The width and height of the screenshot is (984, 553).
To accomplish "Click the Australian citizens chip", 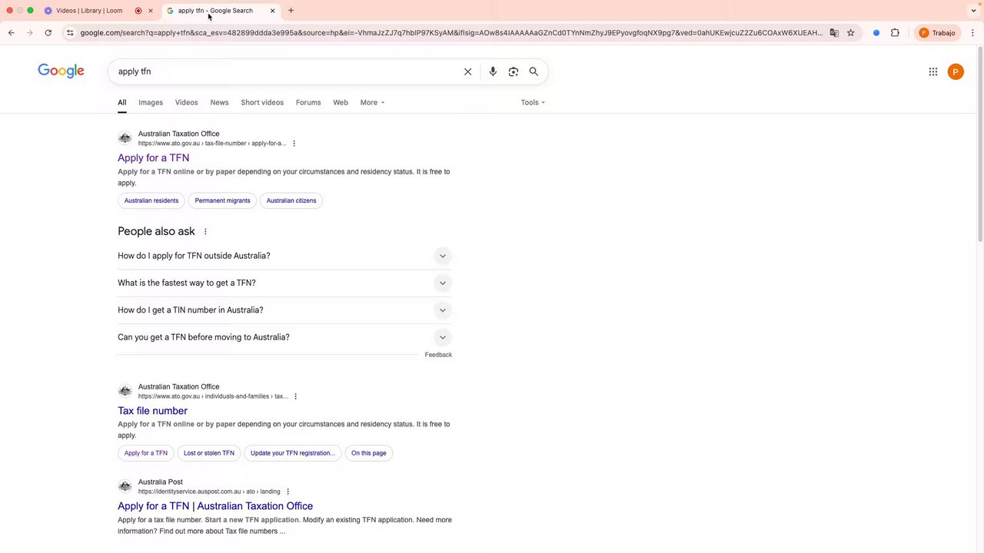I will point(291,200).
